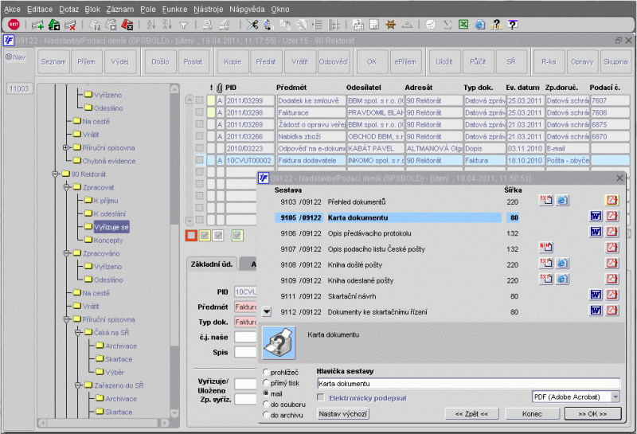637x434 pixels.
Task: Select the mail radio option
Action: point(266,393)
